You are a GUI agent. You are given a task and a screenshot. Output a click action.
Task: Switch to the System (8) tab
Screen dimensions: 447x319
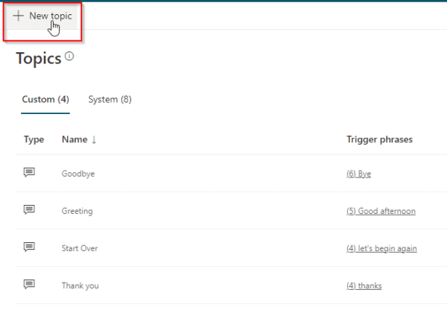(x=110, y=99)
